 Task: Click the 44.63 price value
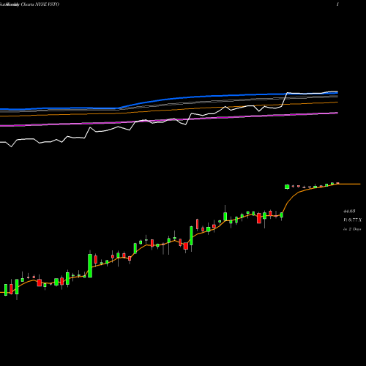coord(349,212)
